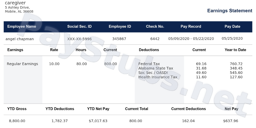Click the pay record date range
This screenshot has height=128, width=256.
point(191,39)
